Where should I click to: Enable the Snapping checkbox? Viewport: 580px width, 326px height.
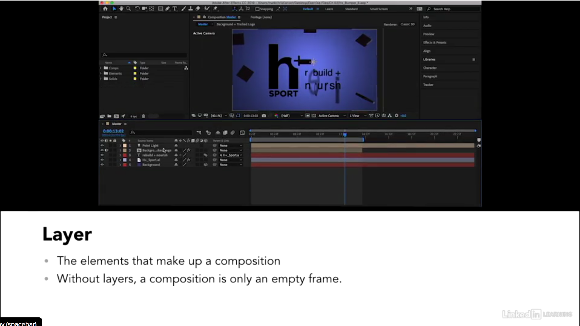[257, 9]
